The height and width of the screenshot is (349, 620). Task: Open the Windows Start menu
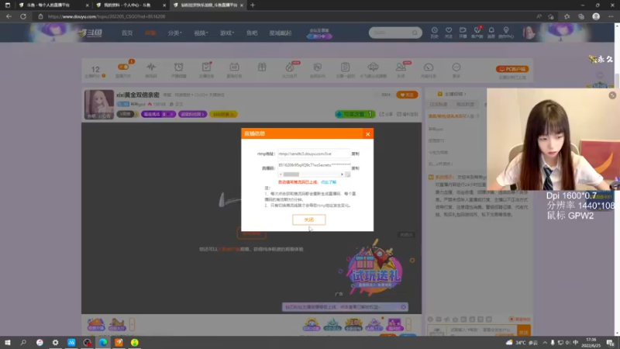[8, 342]
